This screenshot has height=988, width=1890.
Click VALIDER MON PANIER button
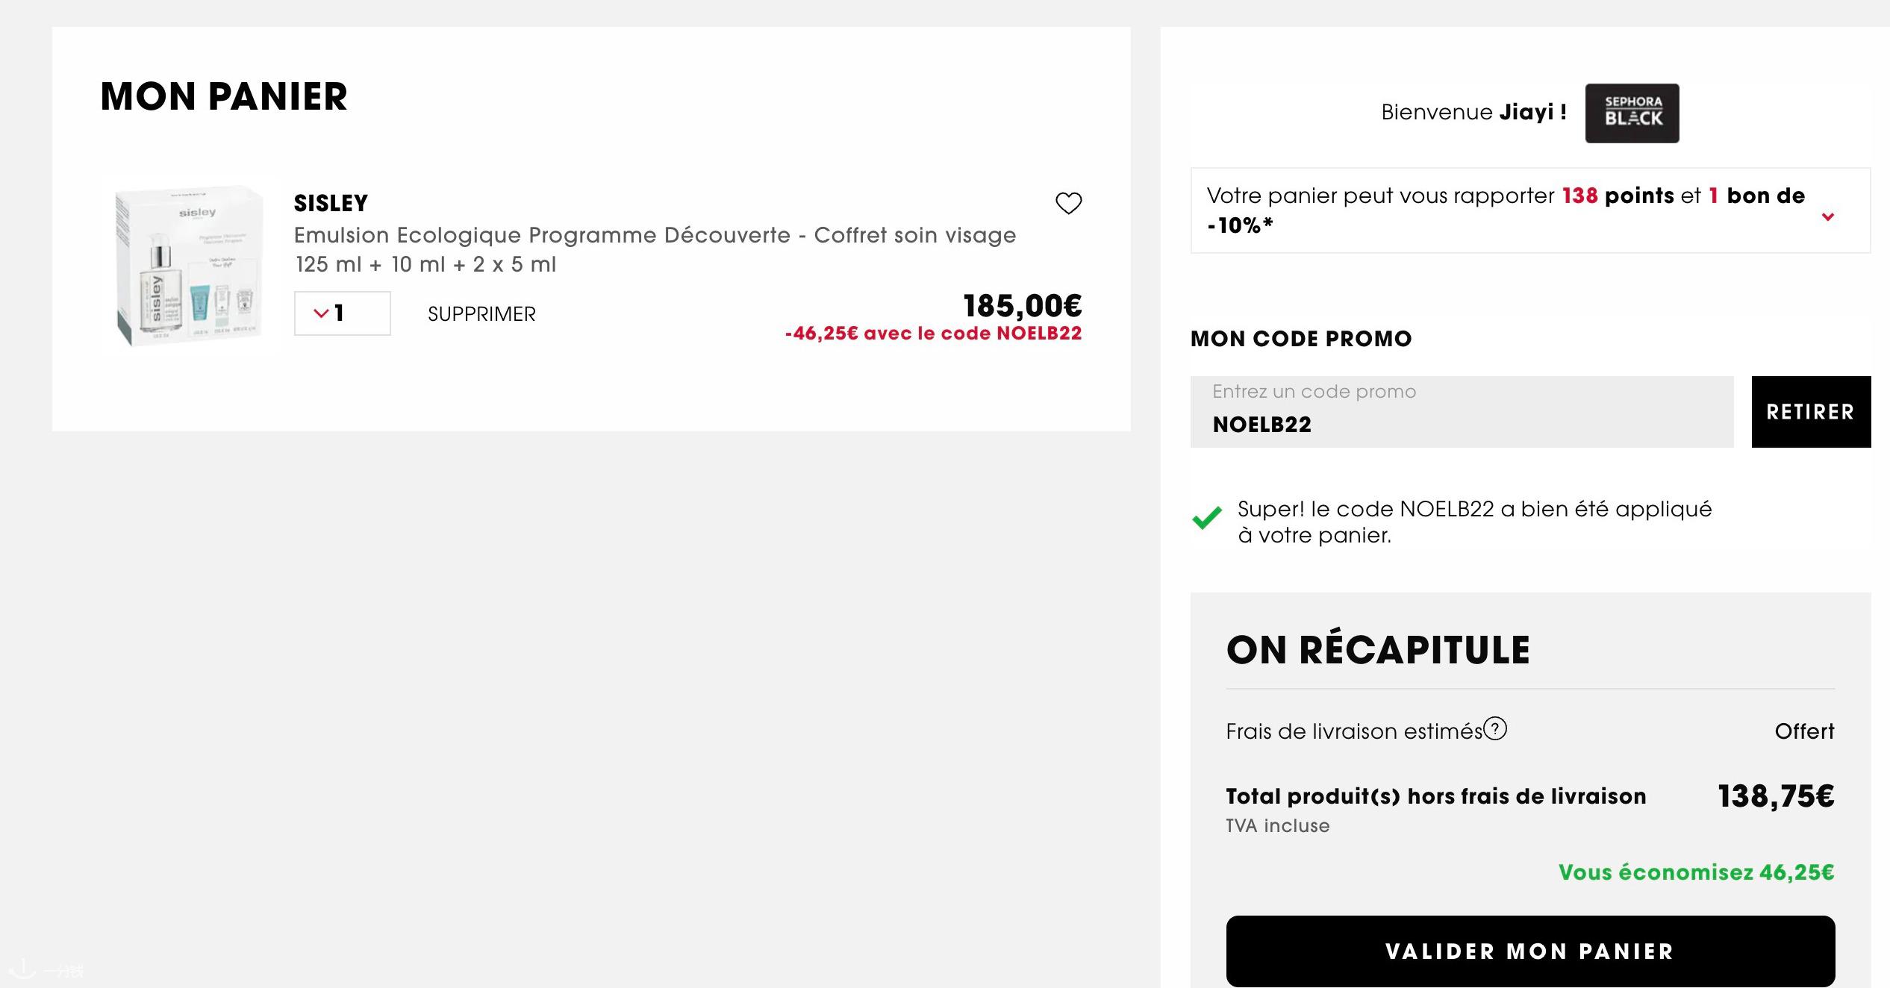1530,951
